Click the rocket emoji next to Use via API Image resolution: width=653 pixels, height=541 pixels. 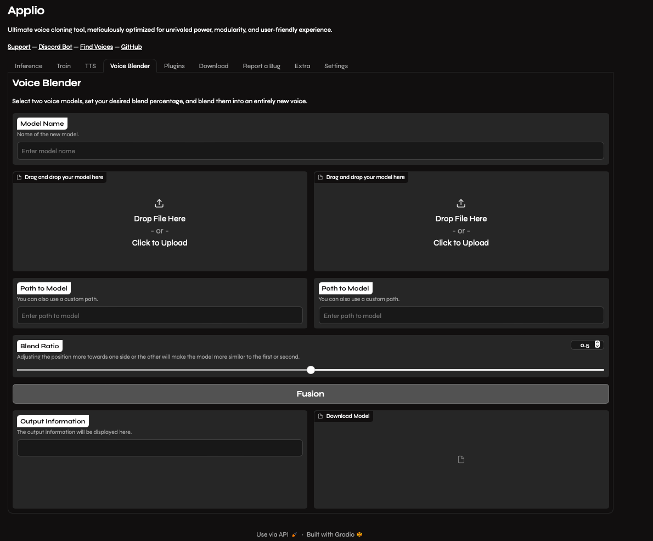coord(294,534)
